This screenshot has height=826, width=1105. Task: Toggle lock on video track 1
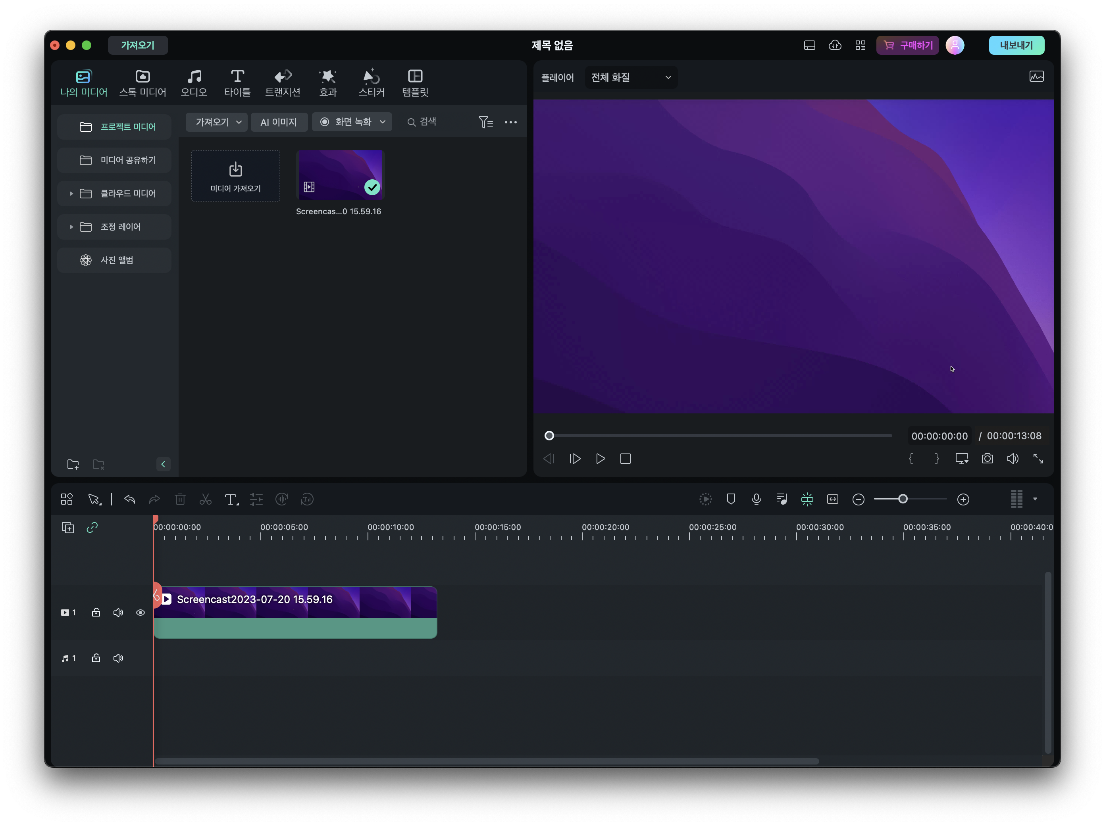pos(96,612)
